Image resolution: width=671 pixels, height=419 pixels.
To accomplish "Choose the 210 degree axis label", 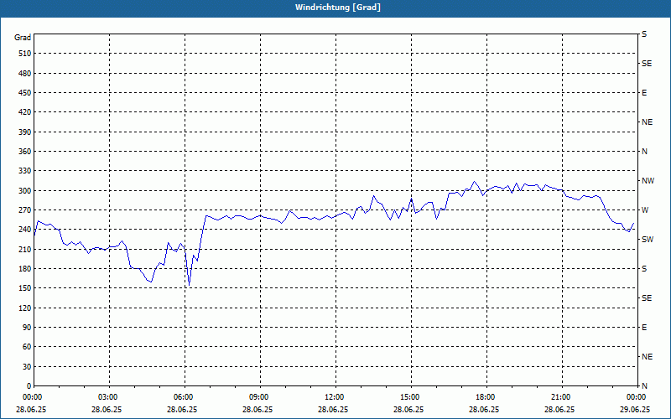I will [24, 249].
